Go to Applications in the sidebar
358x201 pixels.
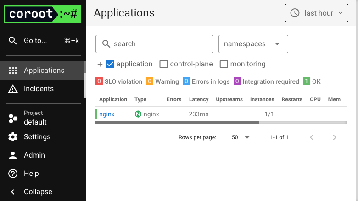(43, 71)
